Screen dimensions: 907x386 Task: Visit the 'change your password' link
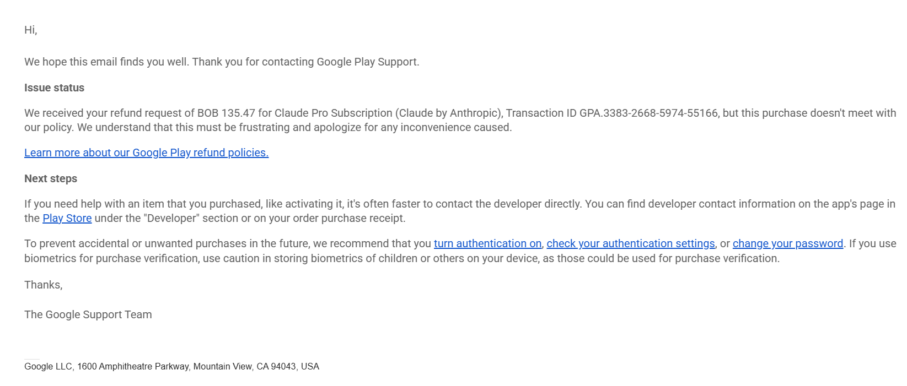coord(788,243)
